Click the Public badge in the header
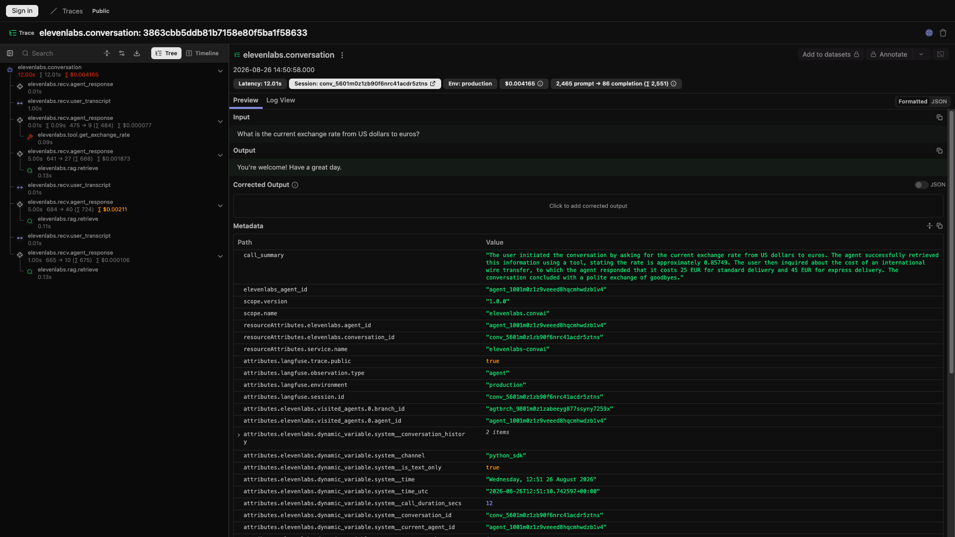Image resolution: width=955 pixels, height=537 pixels. pyautogui.click(x=100, y=11)
